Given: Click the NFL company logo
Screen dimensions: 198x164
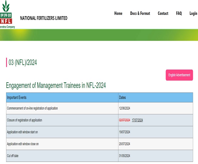Looking at the screenshot, I should pyautogui.click(x=7, y=15).
